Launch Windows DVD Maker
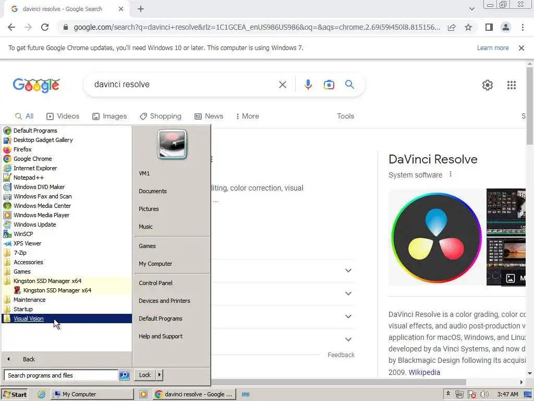The height and width of the screenshot is (401, 534). pyautogui.click(x=39, y=187)
